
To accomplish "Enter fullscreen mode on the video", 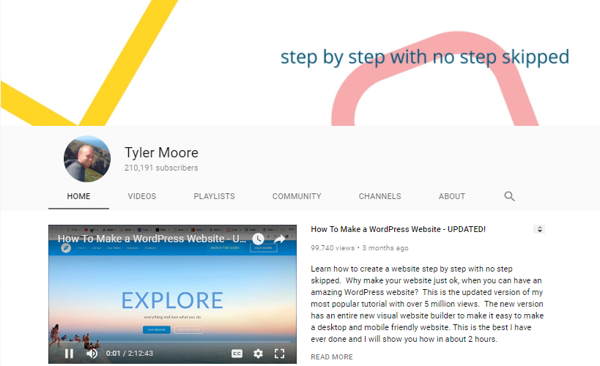I will tap(280, 354).
